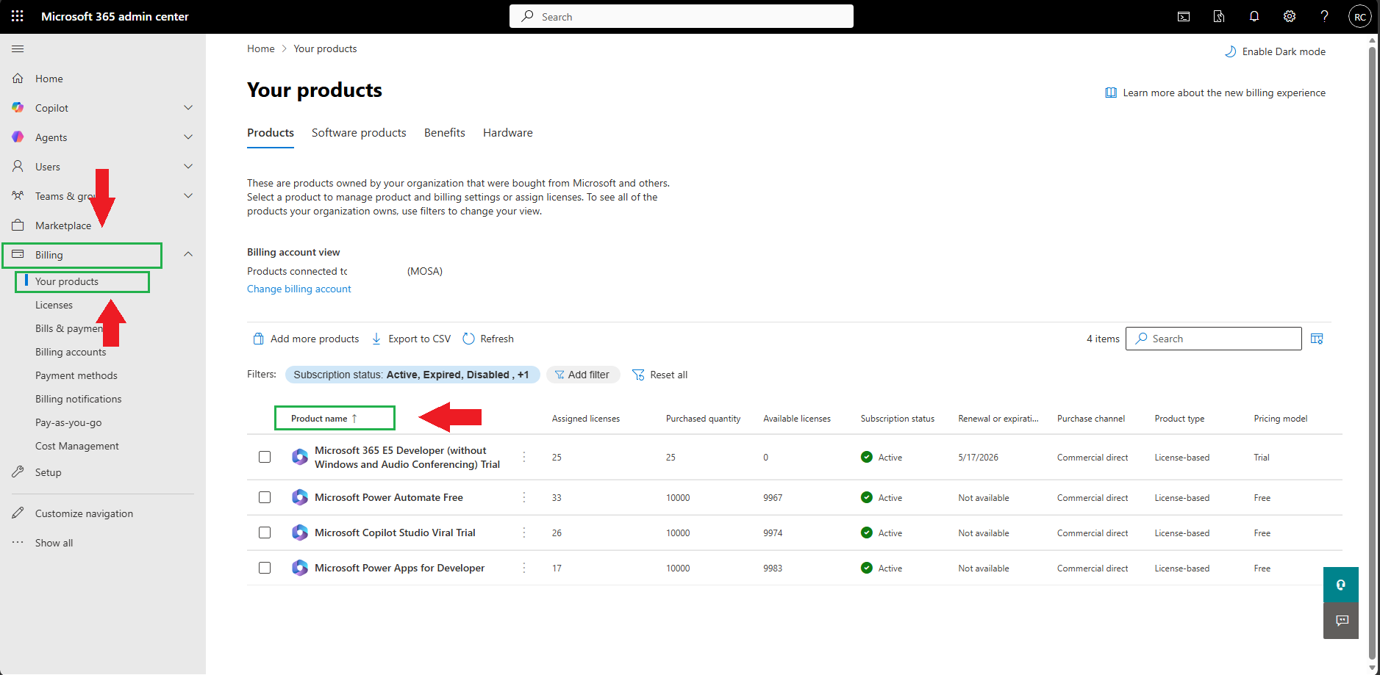Expand the Agents navigation section
The height and width of the screenshot is (675, 1380).
[x=188, y=137]
